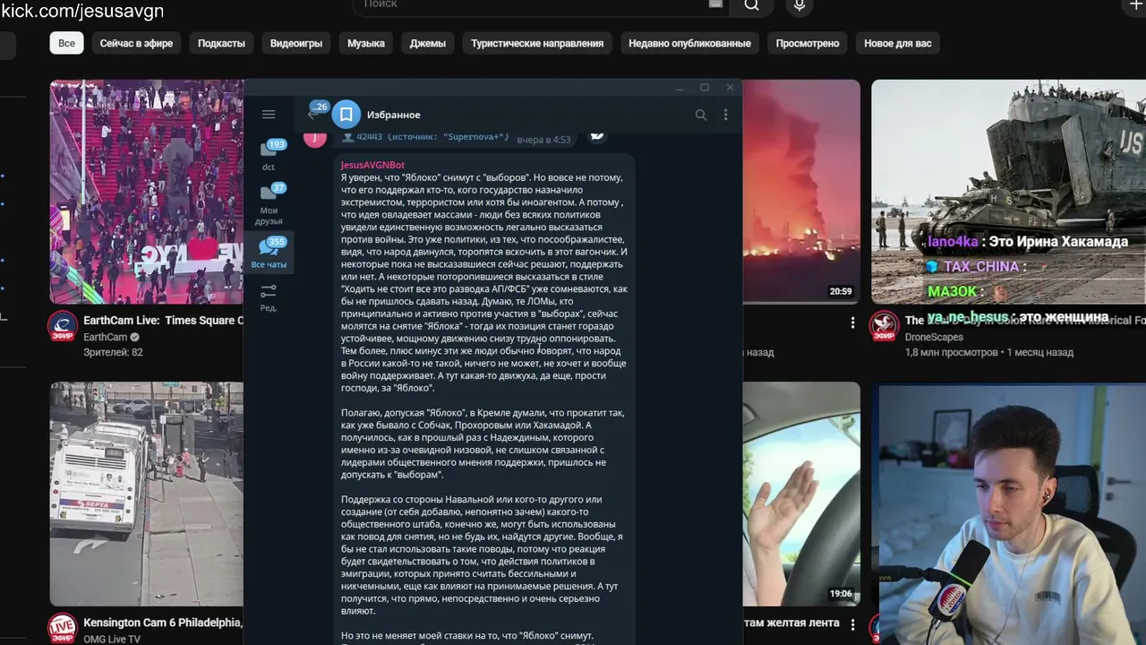The image size is (1146, 645).
Task: Select the Туристические направления filter chip
Action: coord(537,43)
